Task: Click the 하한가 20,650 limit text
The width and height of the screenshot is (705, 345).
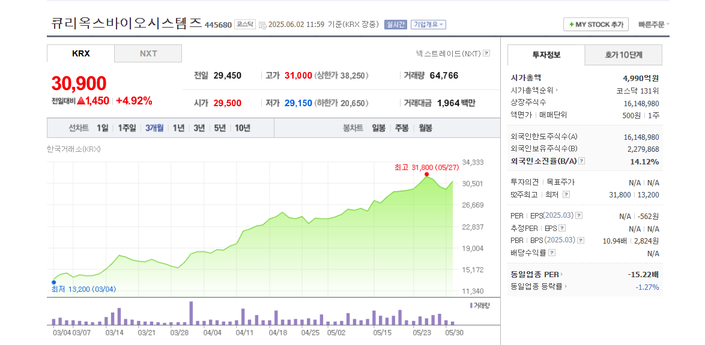Action: click(342, 103)
